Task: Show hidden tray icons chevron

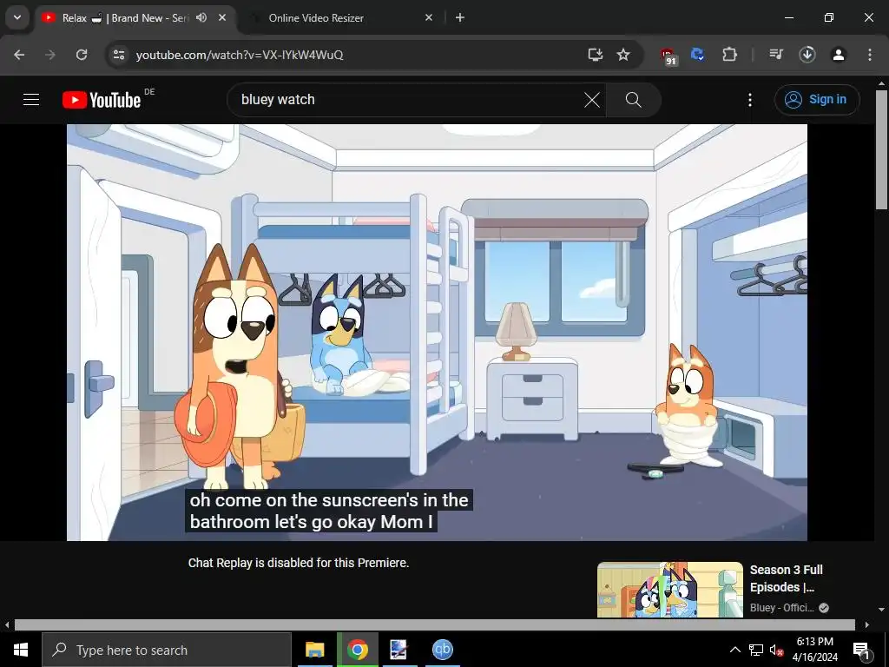Action: pos(734,650)
